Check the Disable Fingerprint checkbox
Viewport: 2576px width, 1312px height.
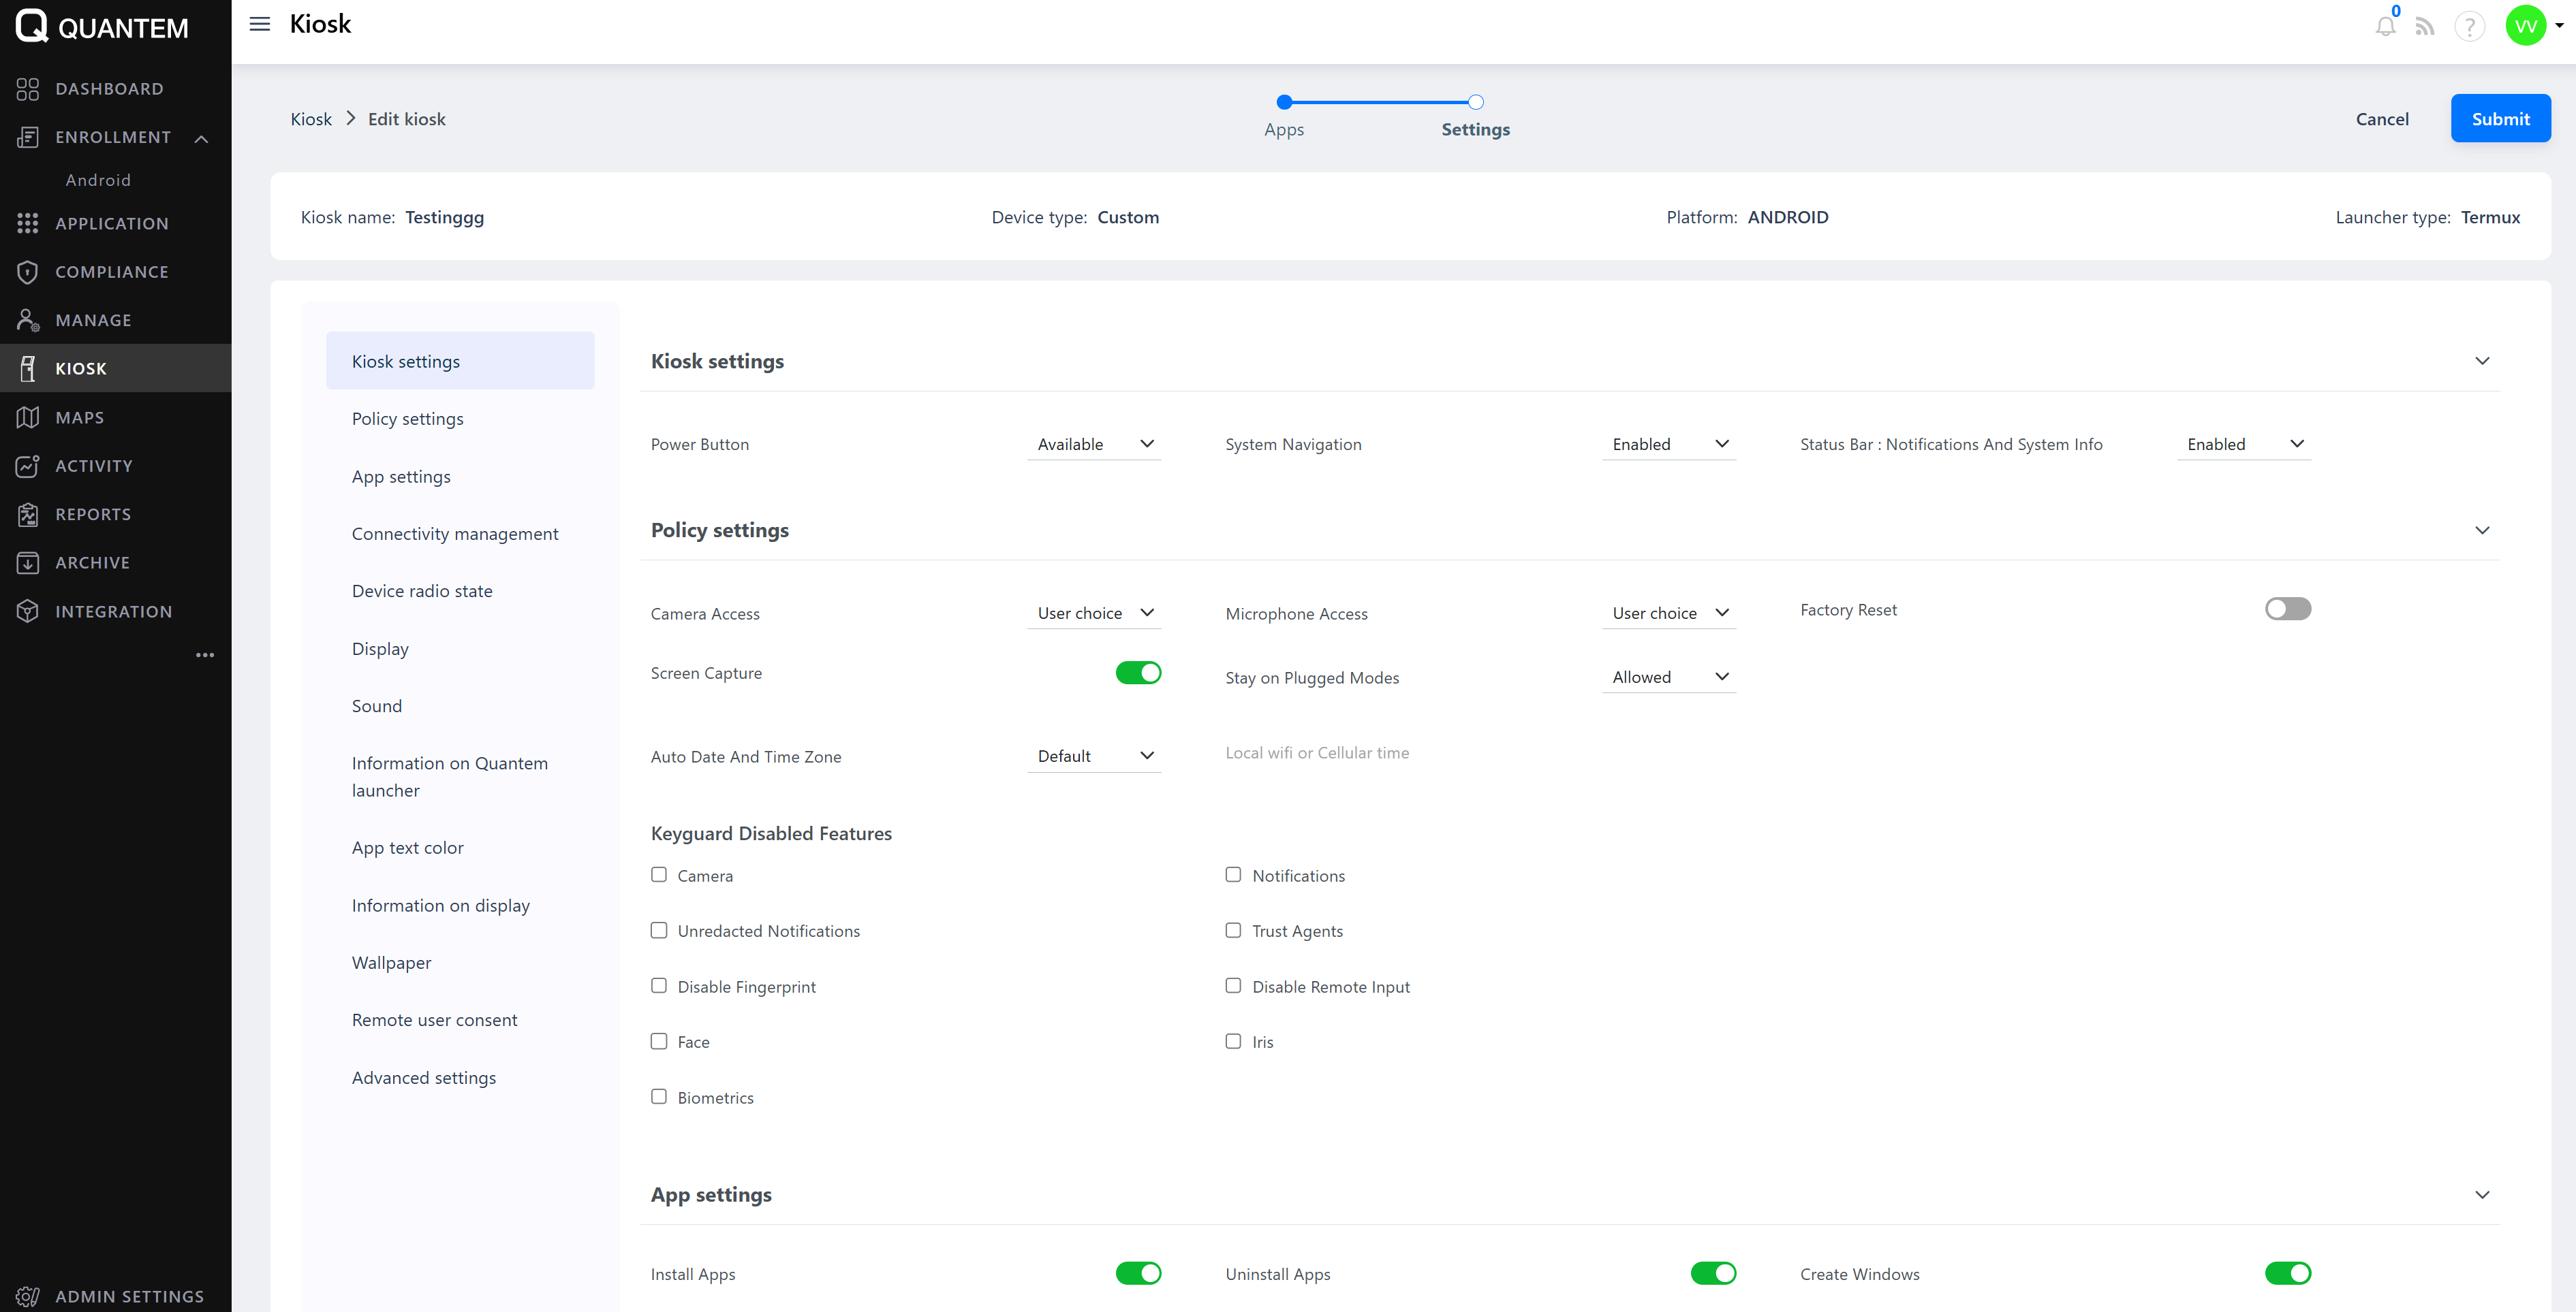[659, 985]
